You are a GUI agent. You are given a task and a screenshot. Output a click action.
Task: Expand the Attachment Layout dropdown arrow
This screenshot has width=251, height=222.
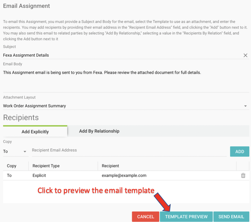pyautogui.click(x=245, y=106)
